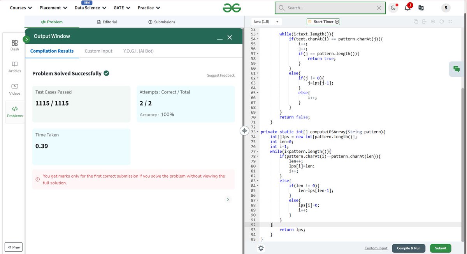The image size is (467, 254).
Task: Click the Custom Input link below editor
Action: coord(376,248)
